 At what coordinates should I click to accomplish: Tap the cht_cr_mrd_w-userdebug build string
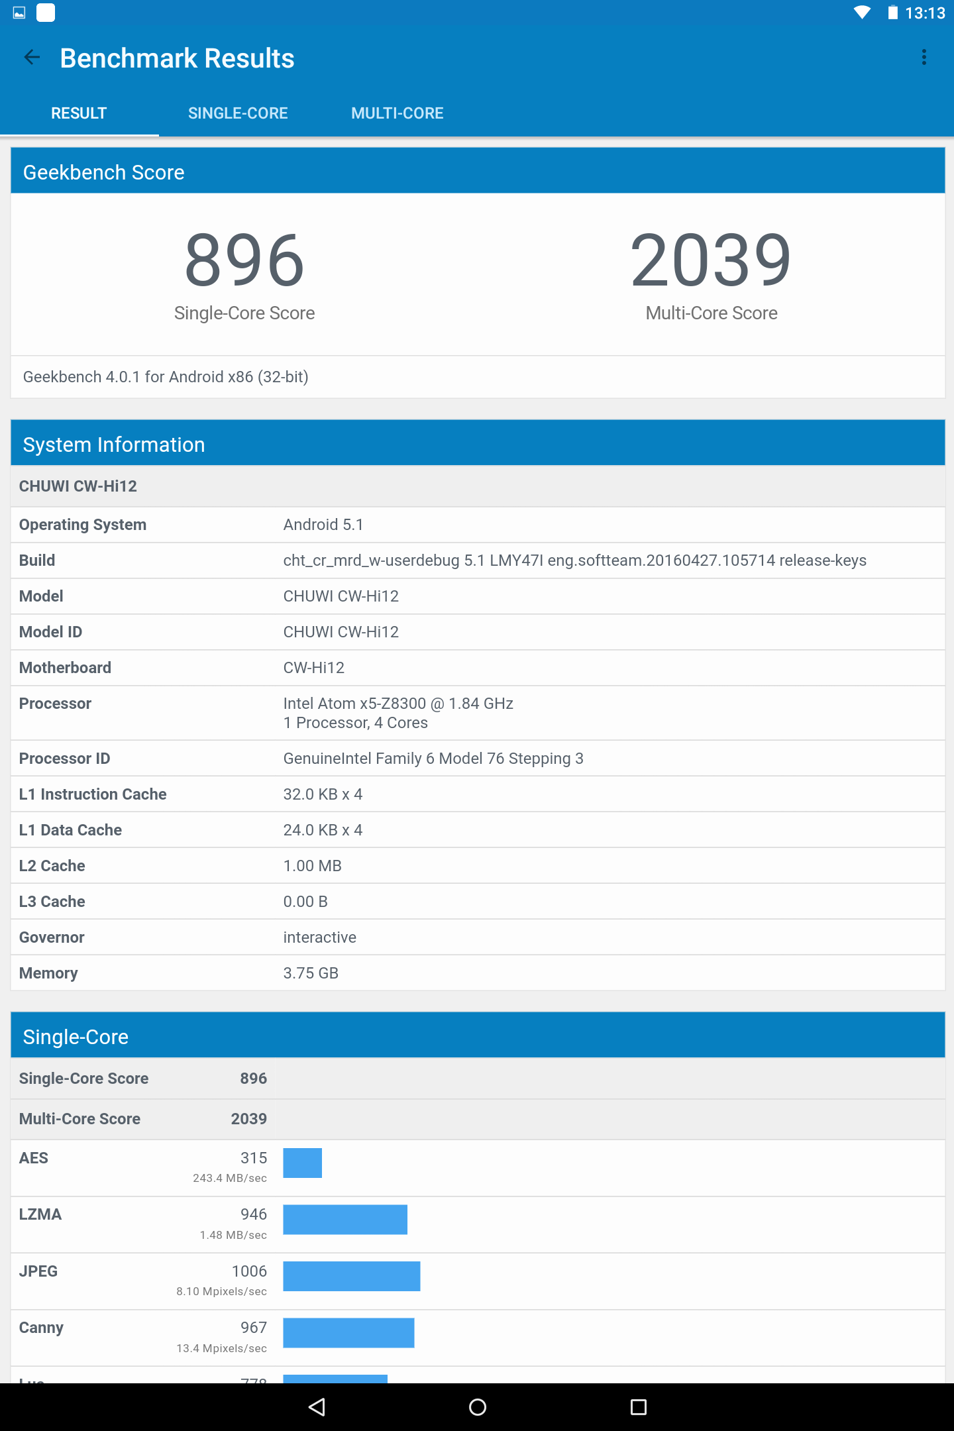(574, 560)
